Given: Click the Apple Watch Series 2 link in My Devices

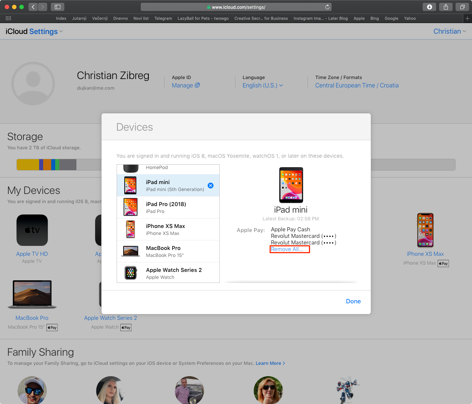Looking at the screenshot, I should coord(110,318).
